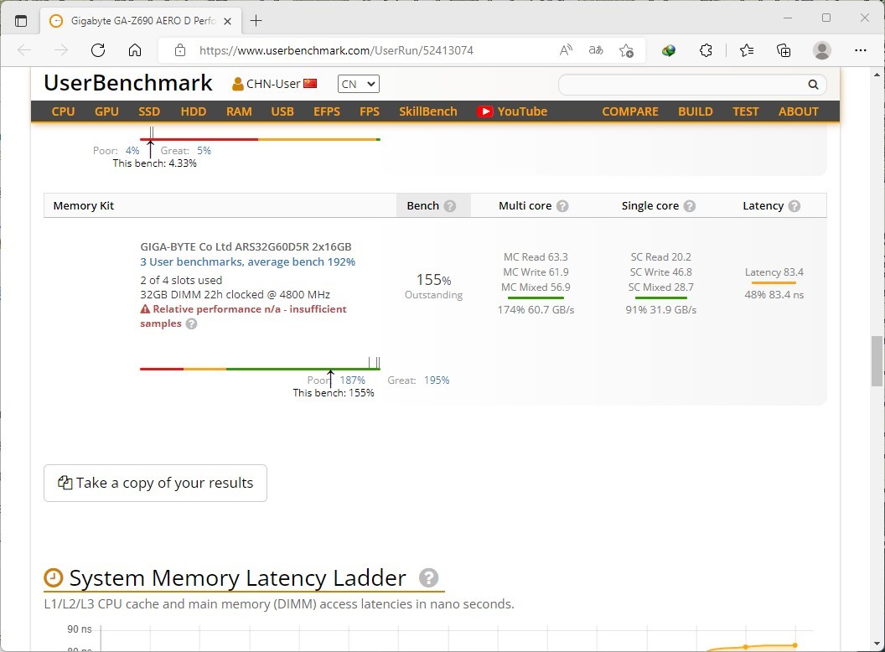Viewport: 885px width, 652px height.
Task: Click the Poor 187% link
Action: [x=352, y=380]
